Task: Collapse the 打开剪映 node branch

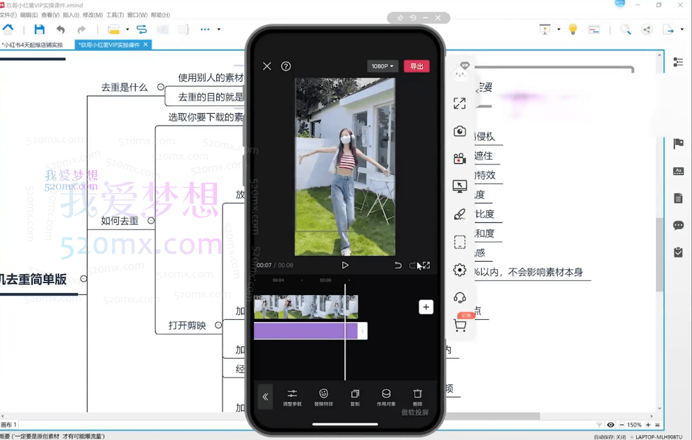Action: [218, 325]
